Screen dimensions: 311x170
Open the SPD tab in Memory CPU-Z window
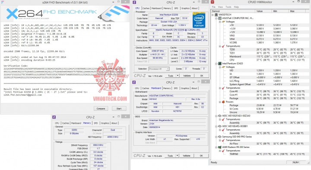click(96, 123)
